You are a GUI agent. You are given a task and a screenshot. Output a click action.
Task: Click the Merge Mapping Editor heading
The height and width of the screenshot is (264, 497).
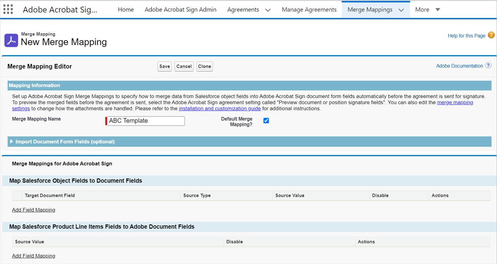[40, 66]
